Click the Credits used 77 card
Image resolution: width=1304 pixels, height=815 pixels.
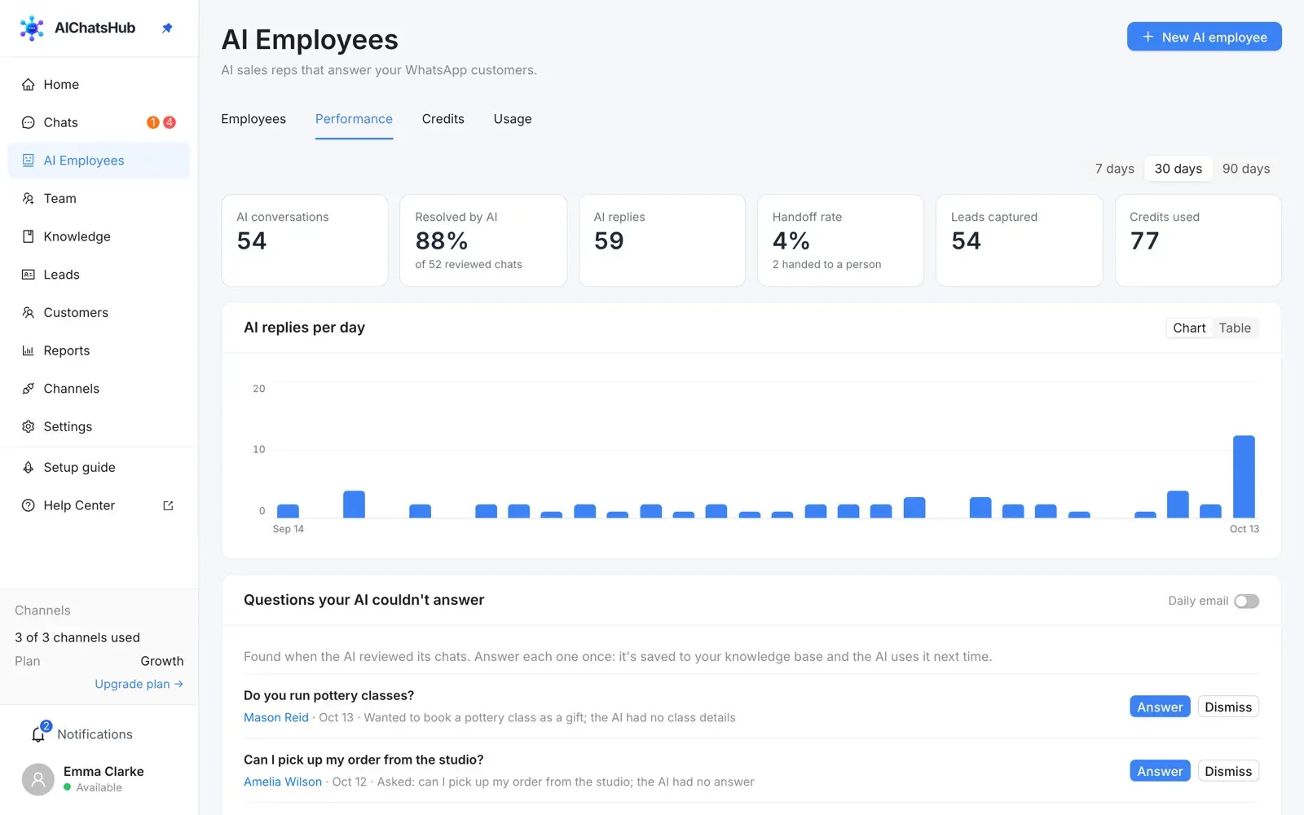point(1198,240)
